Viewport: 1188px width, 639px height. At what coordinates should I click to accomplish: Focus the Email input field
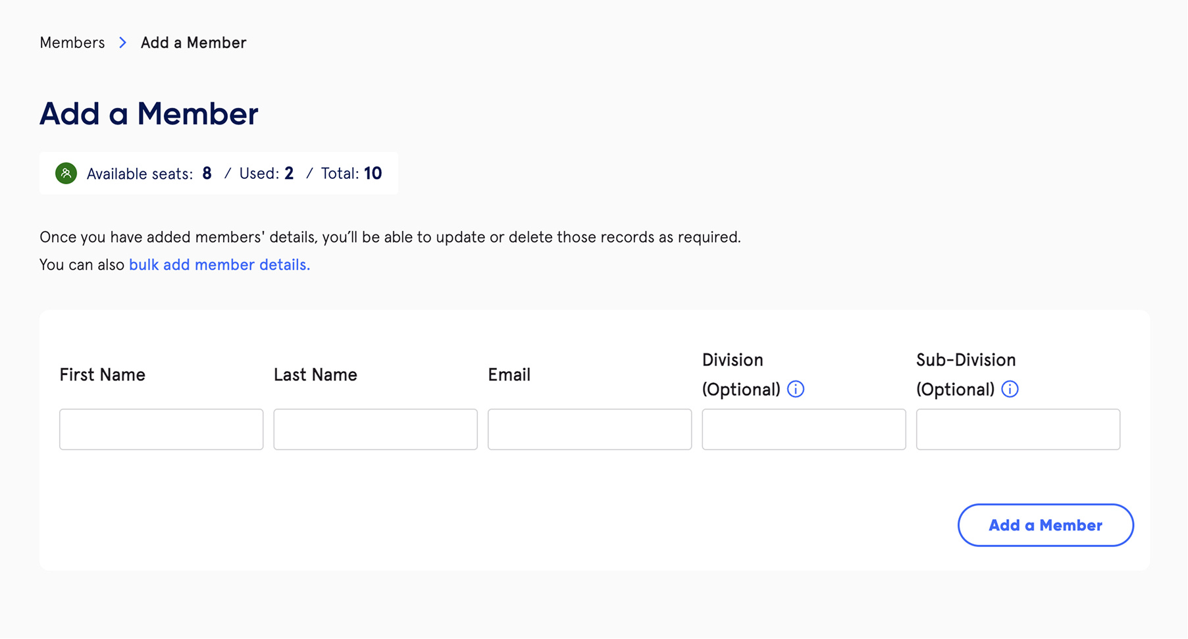click(x=589, y=429)
